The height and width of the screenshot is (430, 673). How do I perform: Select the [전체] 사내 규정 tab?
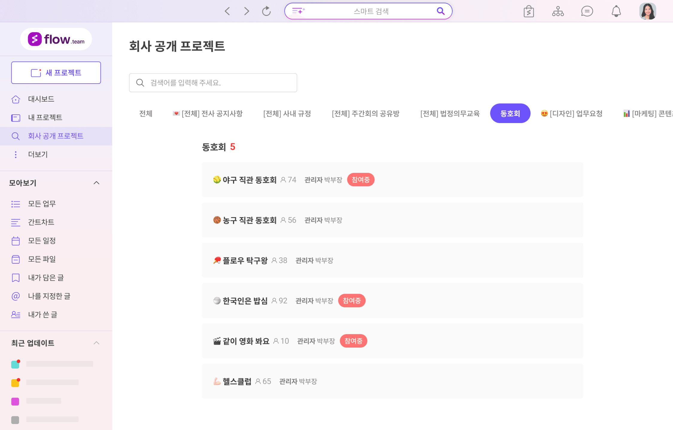[x=287, y=113]
